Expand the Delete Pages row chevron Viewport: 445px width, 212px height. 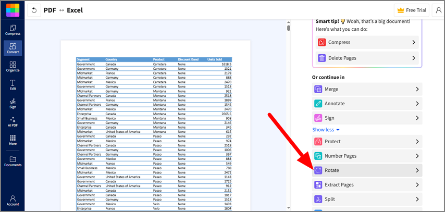tap(414, 58)
